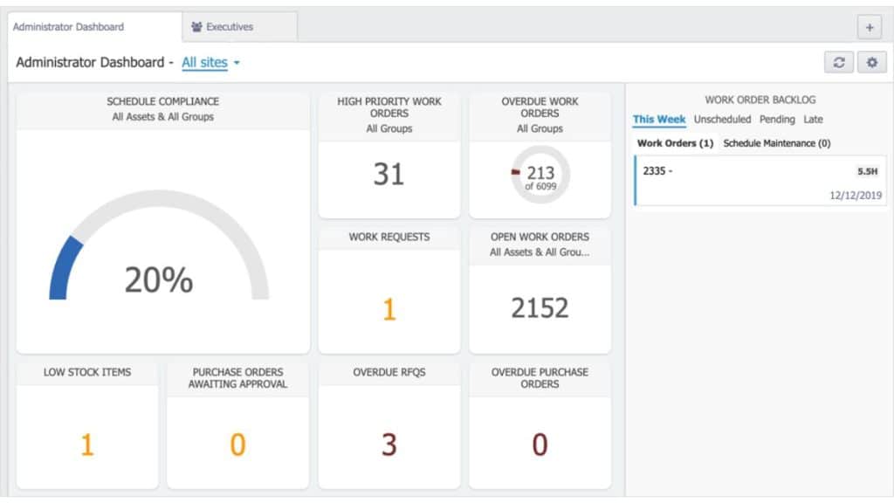Show Pending work order backlog

click(x=777, y=120)
